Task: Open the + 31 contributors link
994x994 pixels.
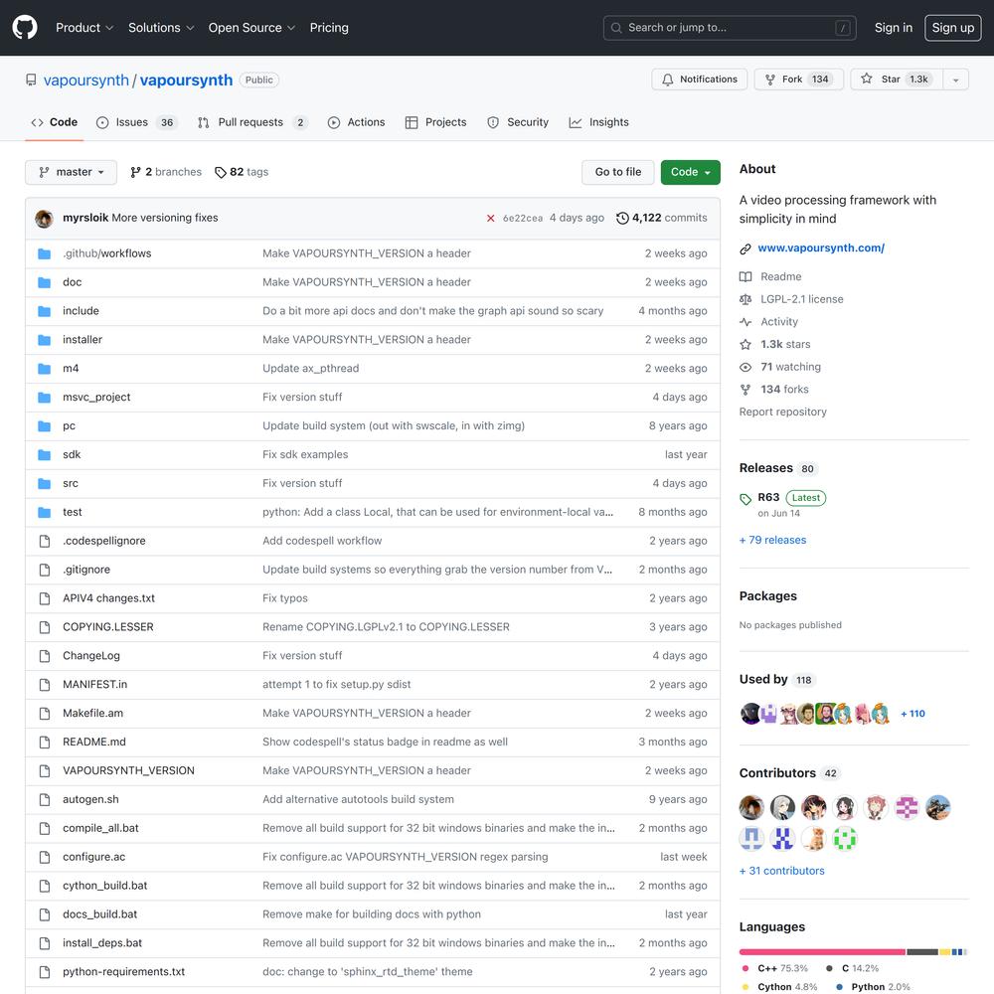Action: pos(781,871)
